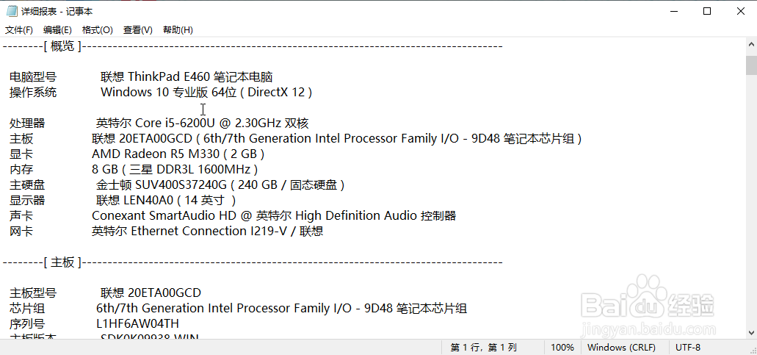Open the 编辑(E) menu
The width and height of the screenshot is (757, 355).
tap(57, 30)
